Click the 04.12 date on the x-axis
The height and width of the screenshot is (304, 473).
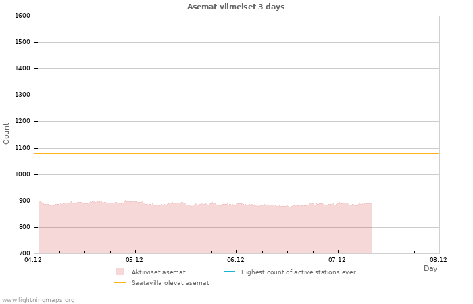pyautogui.click(x=33, y=259)
